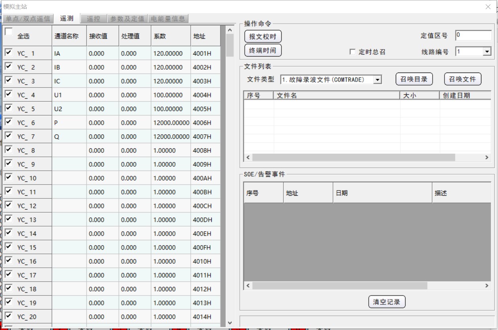Click left arrow of SOE event scrollbar

[x=248, y=285]
